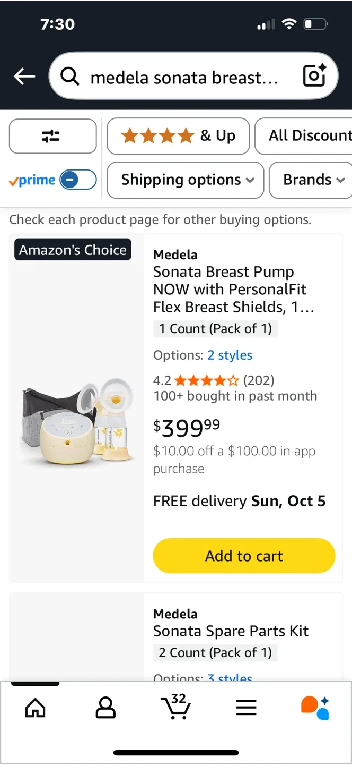Open your account profile icon

point(105,707)
